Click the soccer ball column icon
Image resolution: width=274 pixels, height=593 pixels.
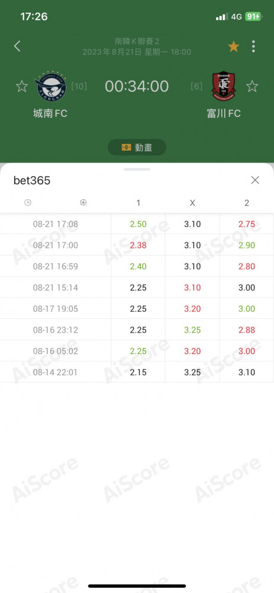point(83,203)
